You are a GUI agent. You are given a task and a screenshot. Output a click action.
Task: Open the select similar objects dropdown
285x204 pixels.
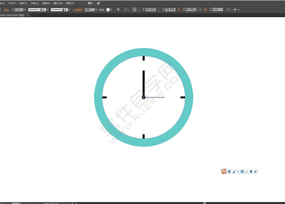click(x=236, y=9)
